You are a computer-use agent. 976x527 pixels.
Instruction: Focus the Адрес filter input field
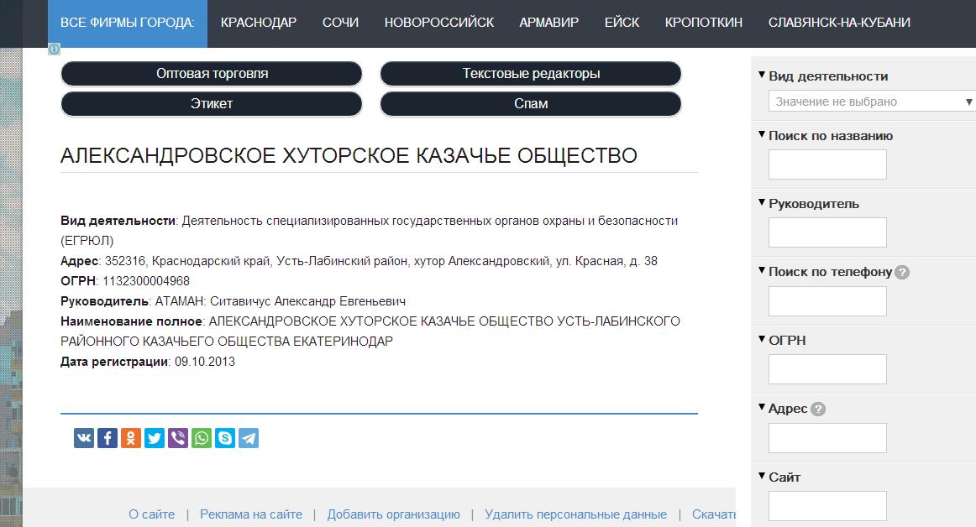click(x=827, y=438)
